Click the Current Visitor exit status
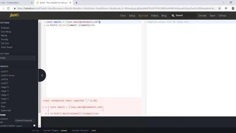 pyautogui.click(x=84, y=130)
